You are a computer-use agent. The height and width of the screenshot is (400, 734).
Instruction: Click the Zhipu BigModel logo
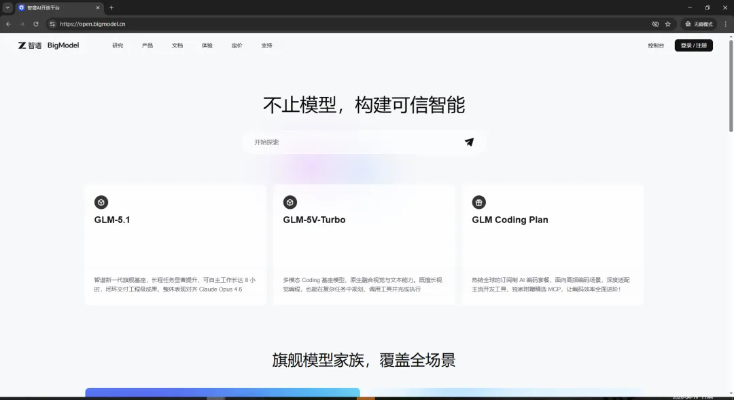tap(49, 45)
